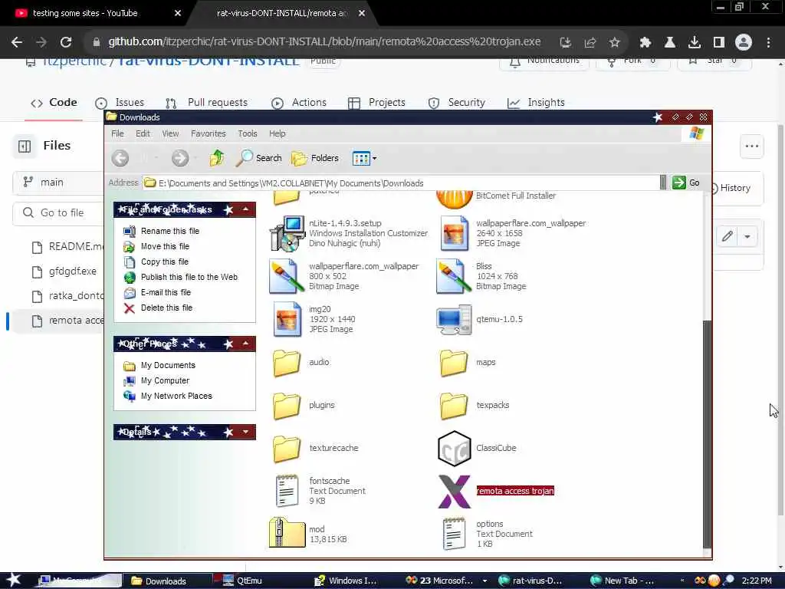Select the mod zip archive icon

tap(287, 533)
